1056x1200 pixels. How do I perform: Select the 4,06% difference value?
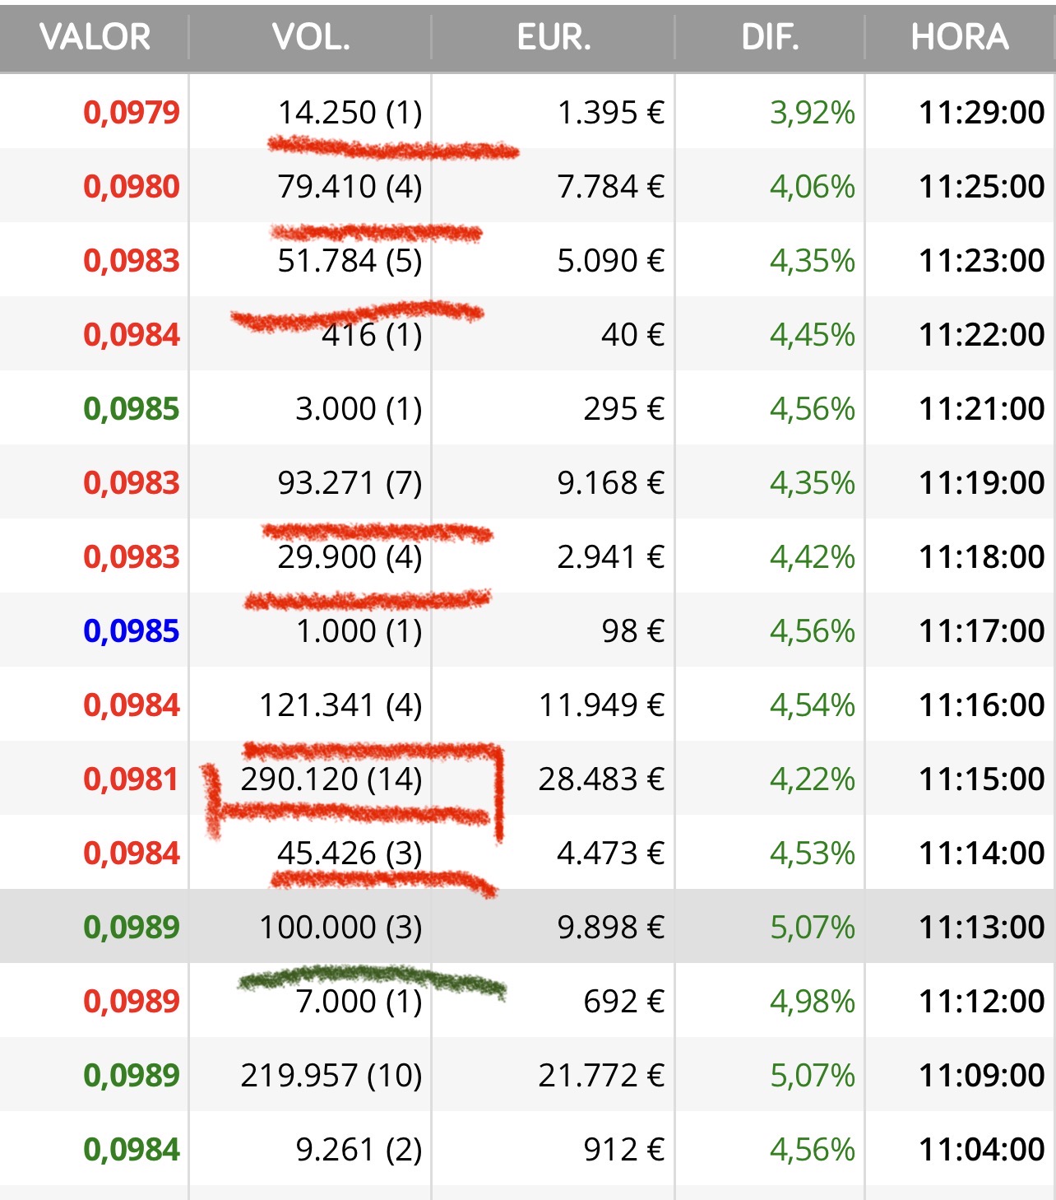coord(813,186)
